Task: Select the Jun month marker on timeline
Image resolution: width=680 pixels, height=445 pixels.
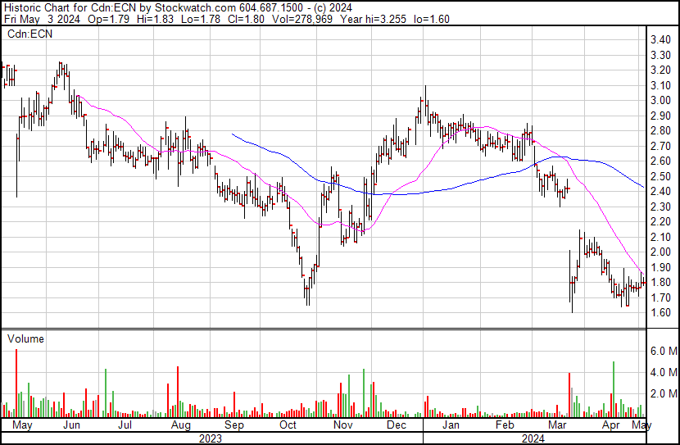Action: tap(72, 426)
